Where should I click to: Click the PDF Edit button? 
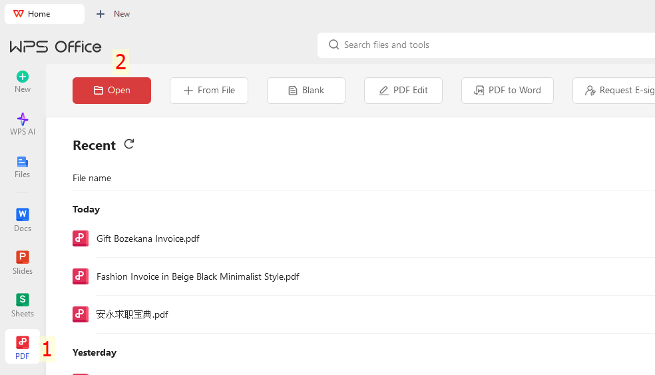(403, 91)
